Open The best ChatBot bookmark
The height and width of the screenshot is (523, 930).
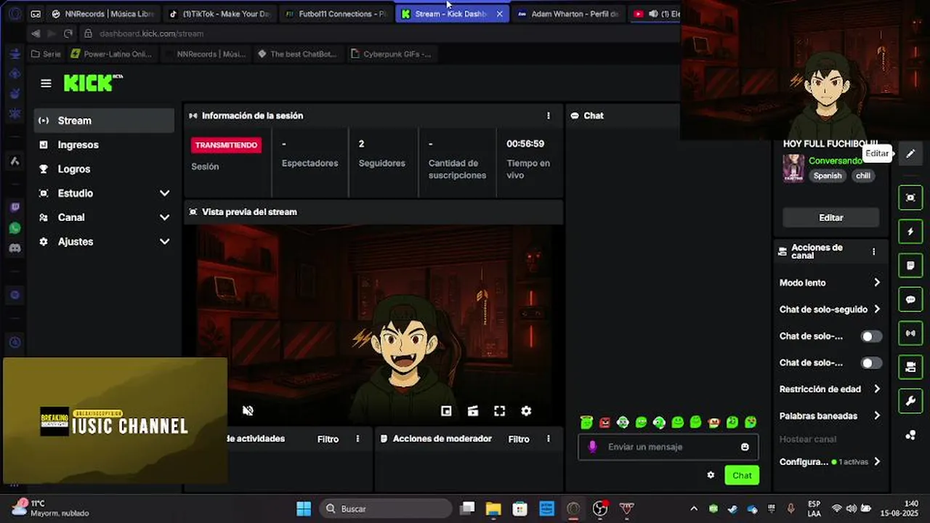point(296,54)
